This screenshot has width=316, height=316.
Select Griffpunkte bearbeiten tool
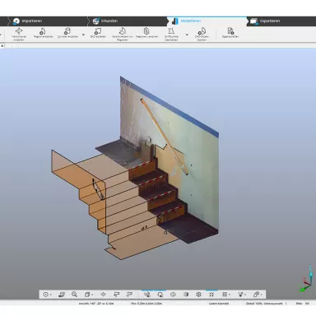click(171, 34)
